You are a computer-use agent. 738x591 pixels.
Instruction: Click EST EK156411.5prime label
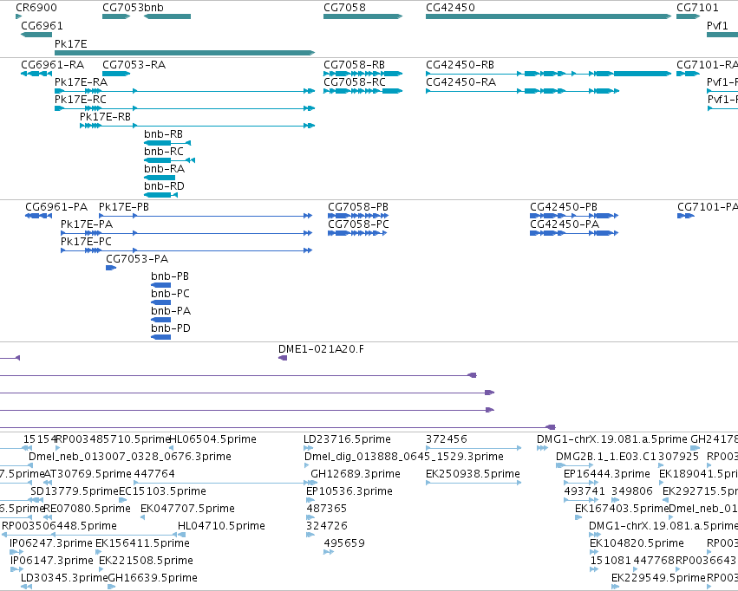coord(142,543)
